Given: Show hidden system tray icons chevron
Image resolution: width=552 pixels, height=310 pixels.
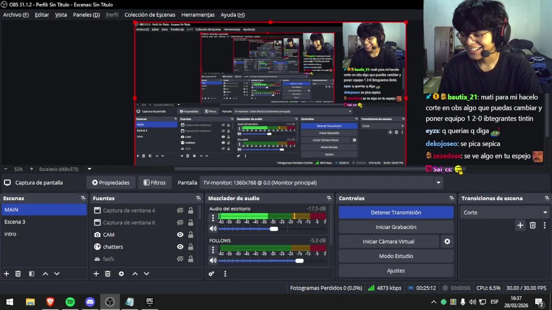Looking at the screenshot, I should 434,302.
